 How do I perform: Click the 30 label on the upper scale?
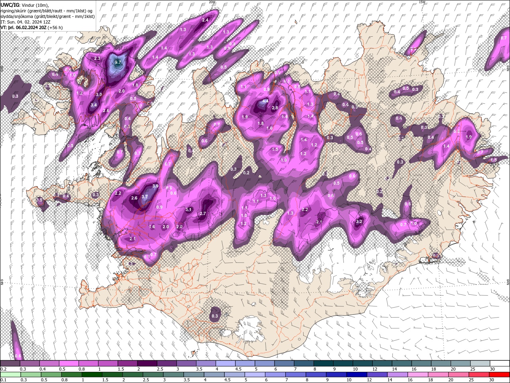coord(492,369)
